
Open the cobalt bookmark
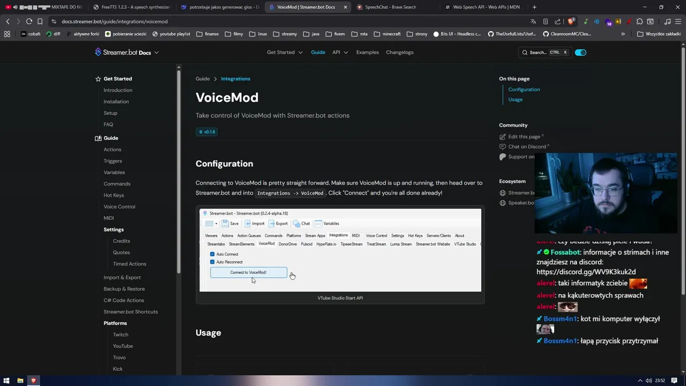[31, 34]
